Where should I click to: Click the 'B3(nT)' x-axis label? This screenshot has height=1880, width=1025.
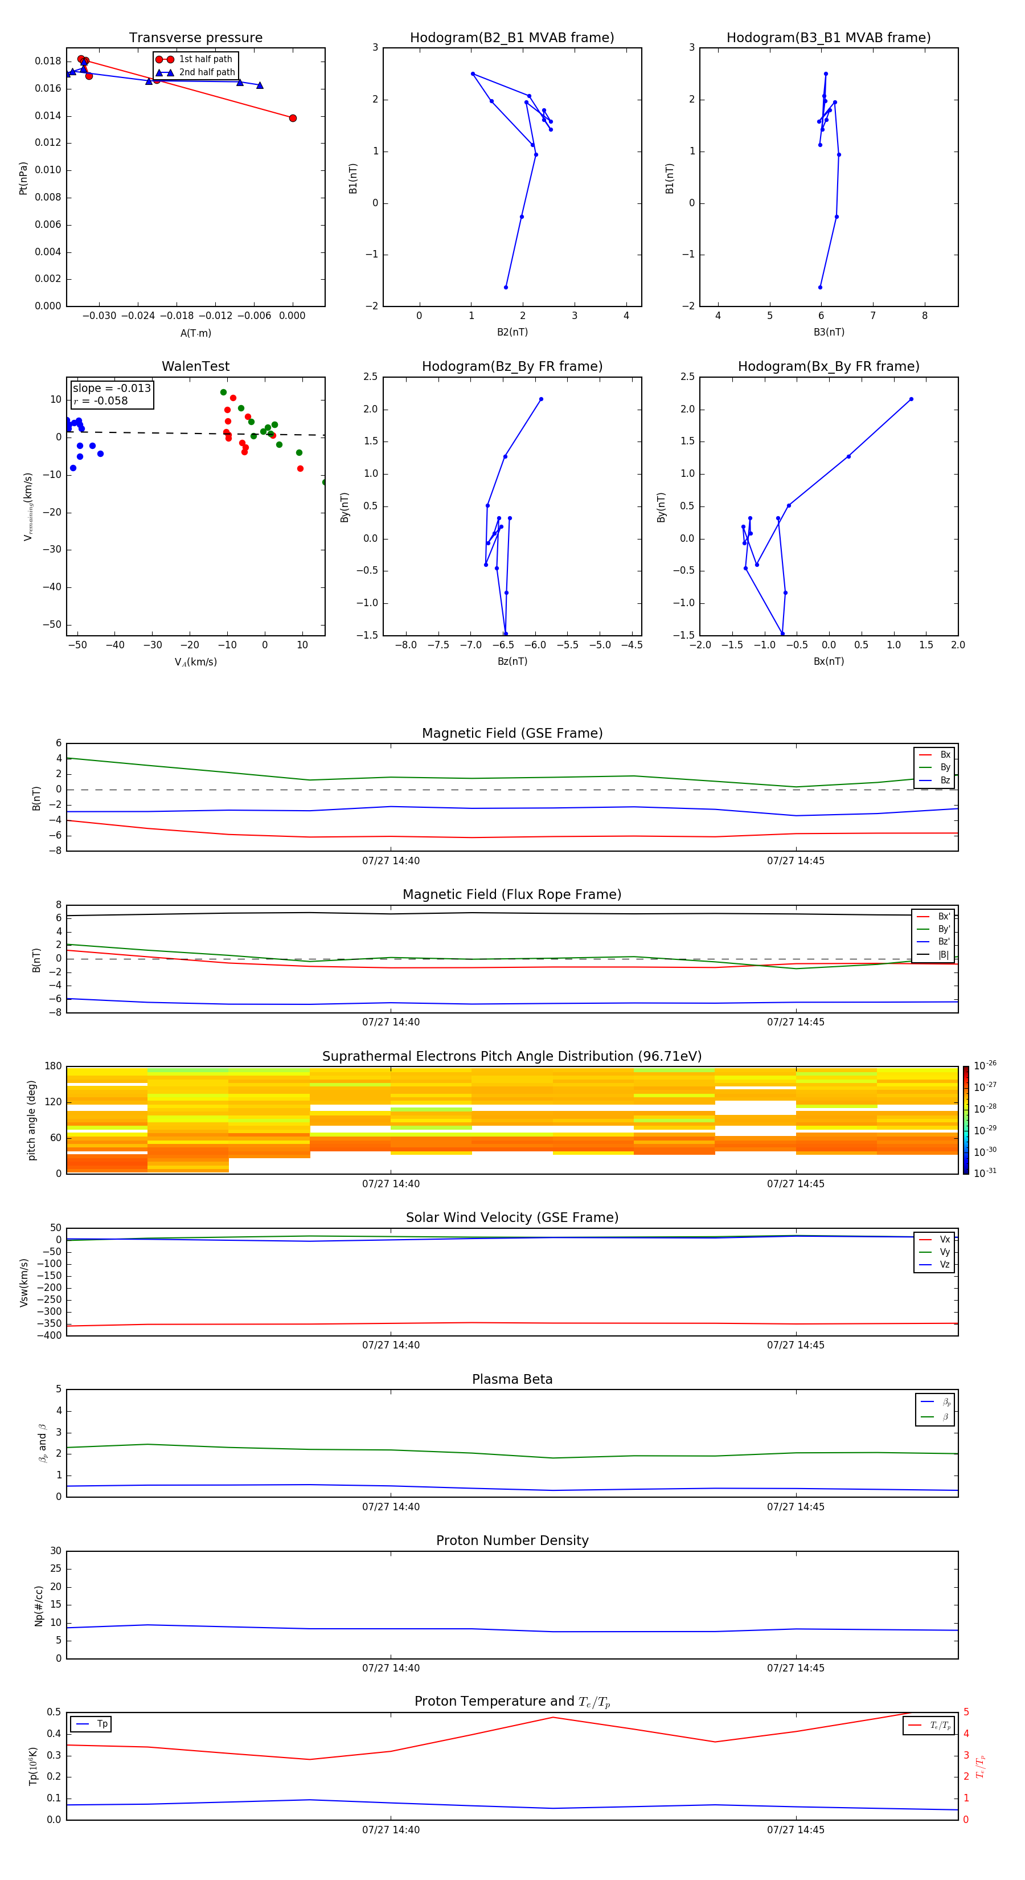click(x=829, y=332)
